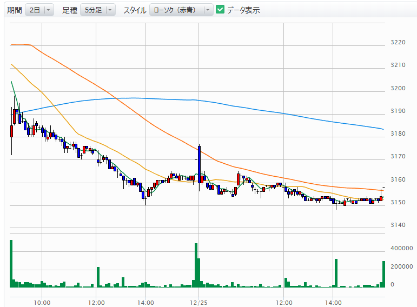417x307 pixels.
Task: Click the volume spike at 12/25
Action: (196, 265)
